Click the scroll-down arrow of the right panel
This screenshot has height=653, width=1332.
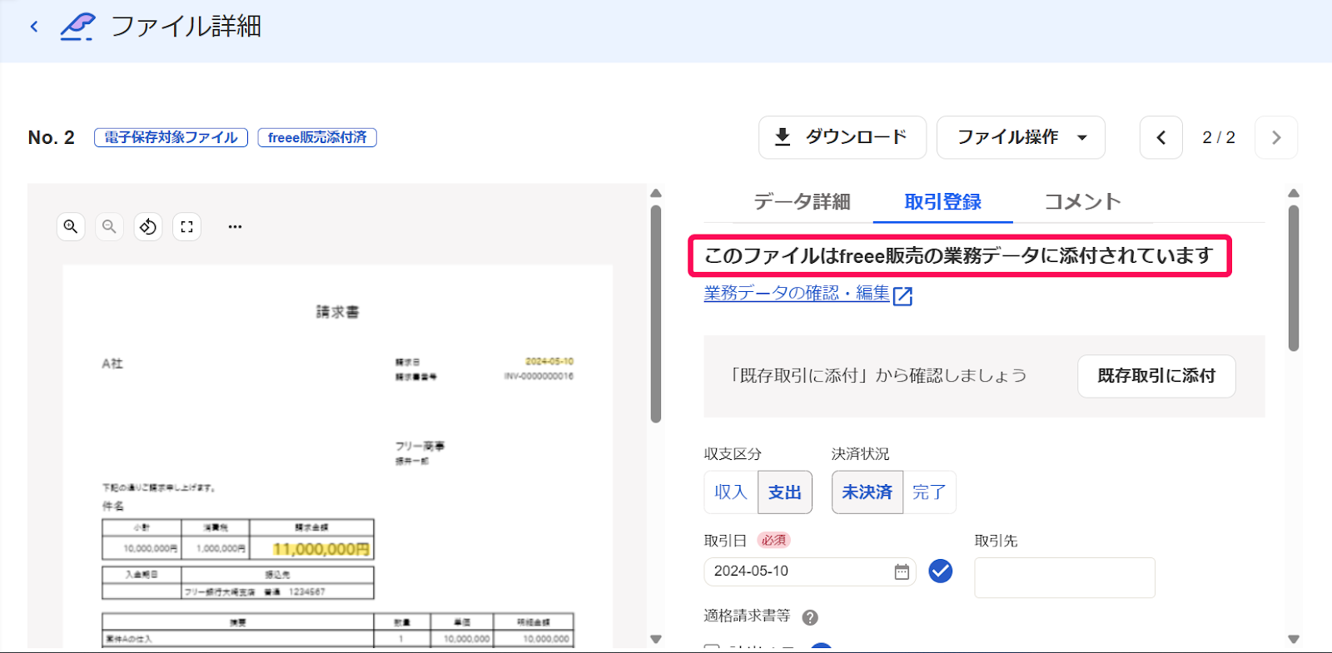click(1294, 640)
